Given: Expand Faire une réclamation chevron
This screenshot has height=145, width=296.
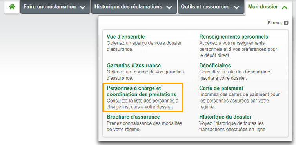Looking at the screenshot, I should (x=82, y=7).
